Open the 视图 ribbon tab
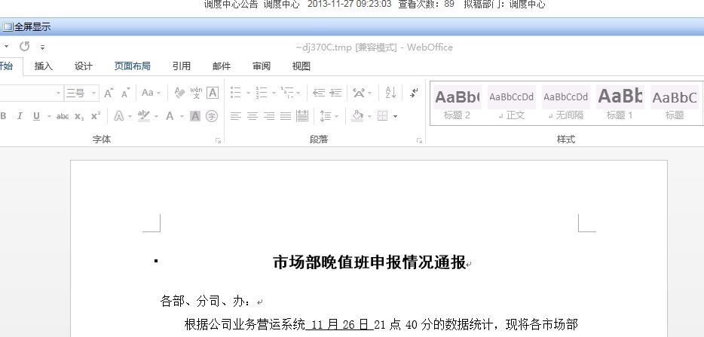 coord(301,66)
